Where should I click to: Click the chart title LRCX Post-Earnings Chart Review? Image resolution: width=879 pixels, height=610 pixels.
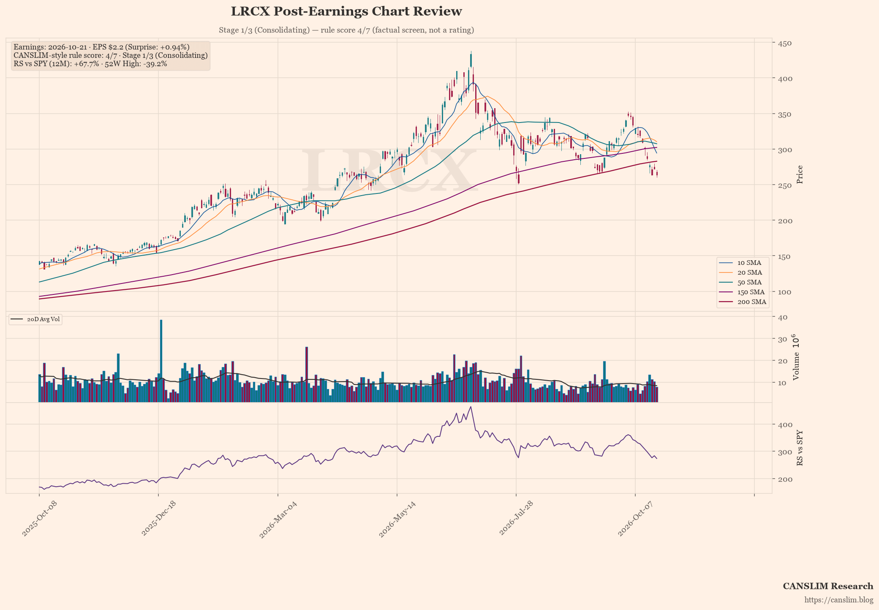[x=346, y=11]
